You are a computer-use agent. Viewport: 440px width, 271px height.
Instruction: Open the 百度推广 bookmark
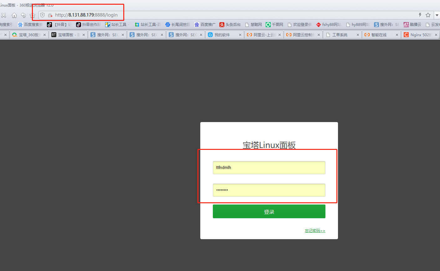point(205,25)
